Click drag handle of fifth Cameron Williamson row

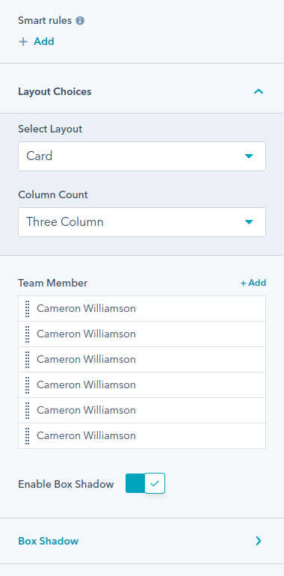pos(27,410)
